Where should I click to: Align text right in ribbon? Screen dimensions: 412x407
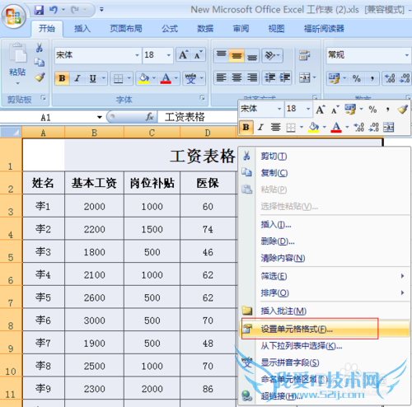point(252,77)
